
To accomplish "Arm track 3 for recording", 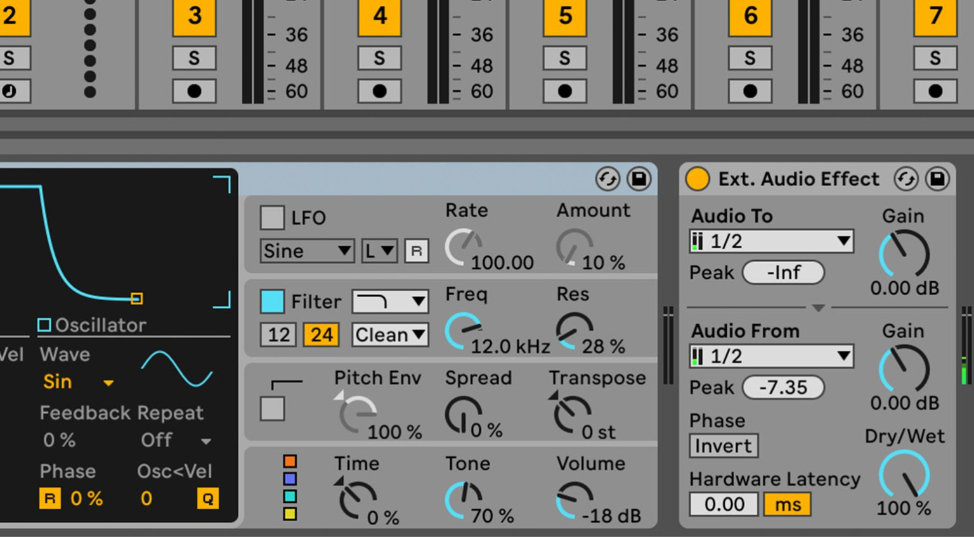I will (x=194, y=91).
